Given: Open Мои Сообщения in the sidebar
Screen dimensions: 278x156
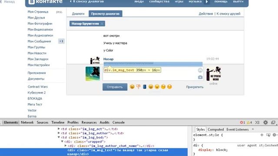Looking at the screenshot, I should [x=39, y=41].
